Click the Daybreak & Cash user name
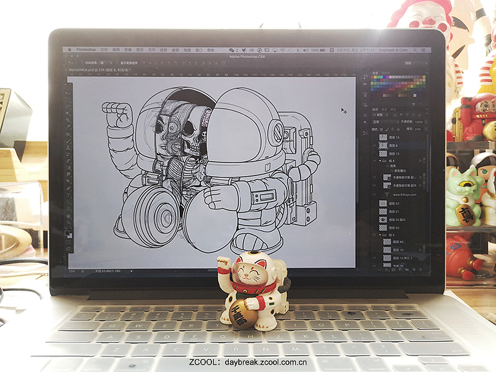The image size is (496, 372). point(393,50)
